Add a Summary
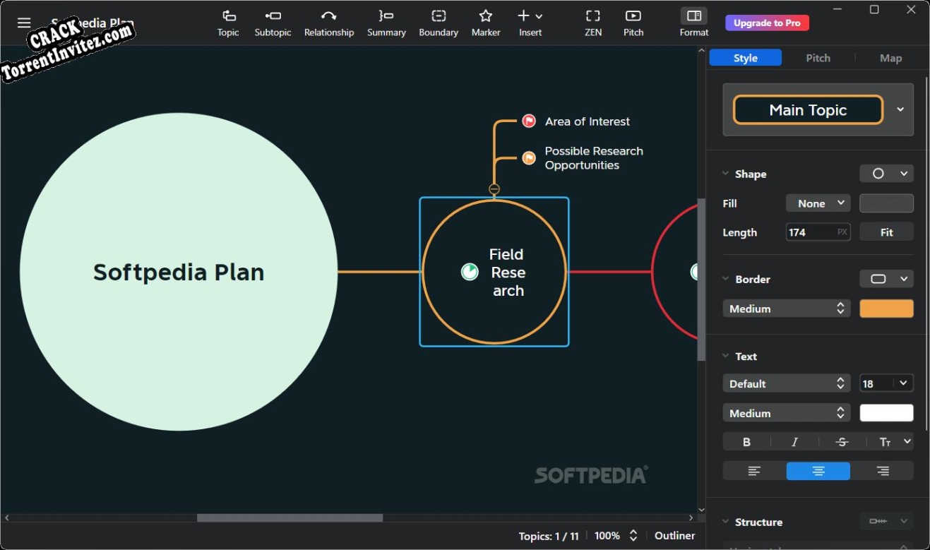This screenshot has height=550, width=930. point(386,23)
